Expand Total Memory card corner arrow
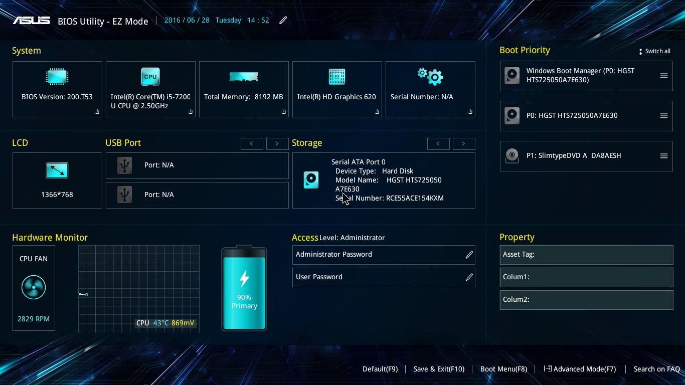This screenshot has width=685, height=385. [283, 112]
